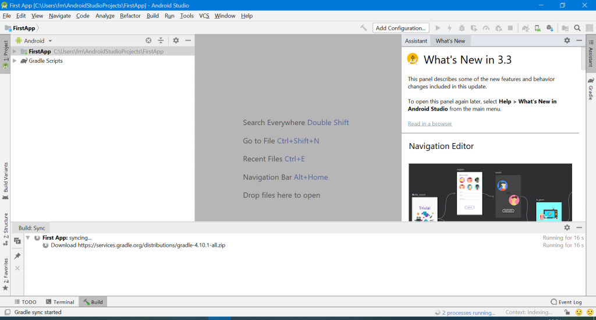Open the TODO tool window tab
The image size is (596, 320).
coord(26,302)
